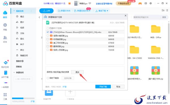
Task: Open the [第六感][1999.zip archive
Action: (x=156, y=71)
